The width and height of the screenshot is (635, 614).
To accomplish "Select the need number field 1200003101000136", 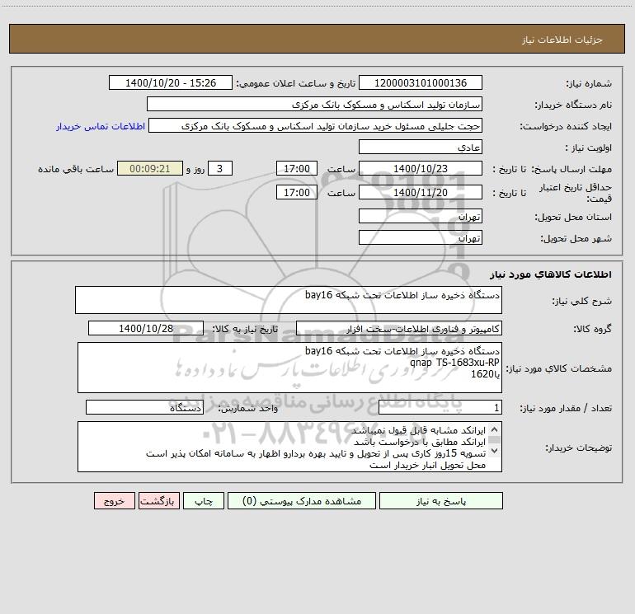I will coord(421,82).
